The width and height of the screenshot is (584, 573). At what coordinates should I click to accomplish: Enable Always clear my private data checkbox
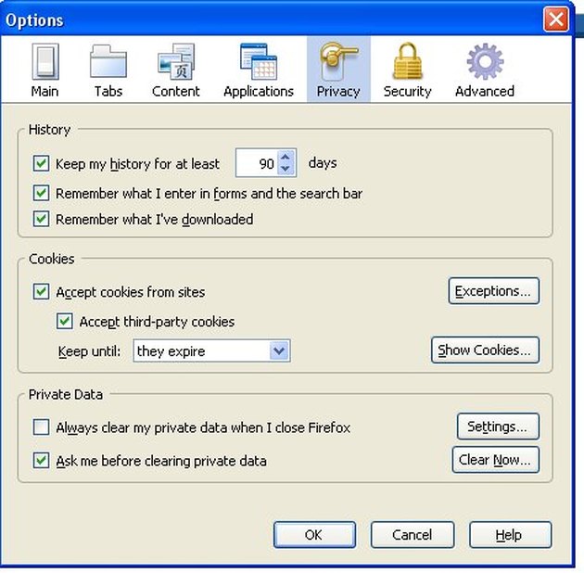click(x=41, y=427)
